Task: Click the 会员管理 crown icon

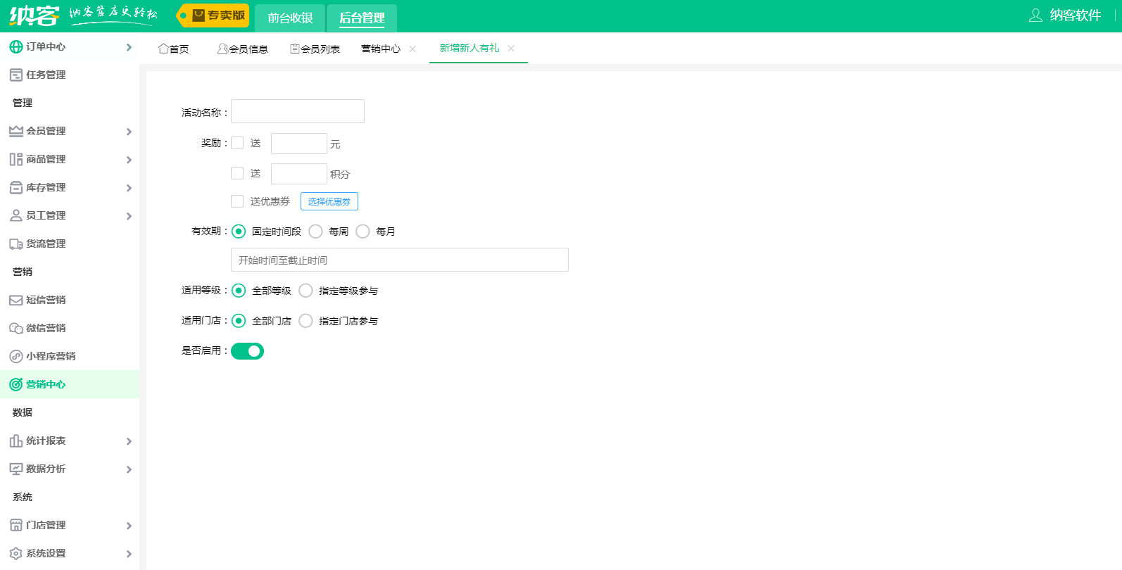Action: click(x=15, y=131)
